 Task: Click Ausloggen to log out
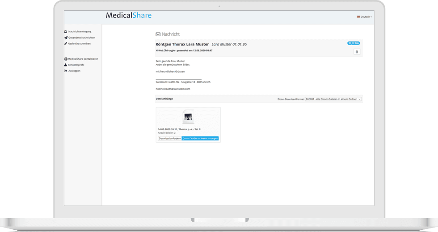tap(74, 71)
